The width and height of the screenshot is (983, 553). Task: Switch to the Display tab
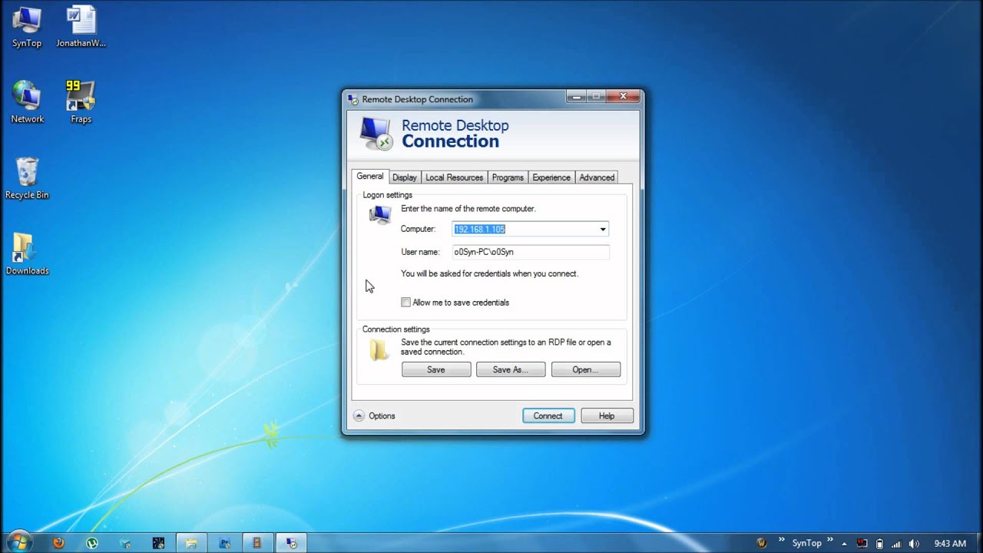[405, 177]
